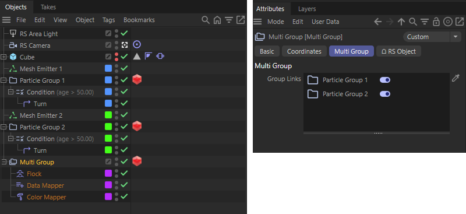Click Mesh Emitter 2 green color swatch
Screen dimensions: 466x214
click(x=108, y=115)
